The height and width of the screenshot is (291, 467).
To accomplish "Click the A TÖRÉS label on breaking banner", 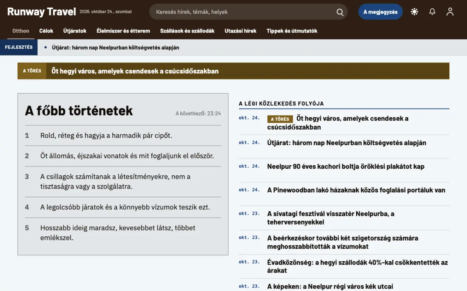I will click(x=32, y=71).
